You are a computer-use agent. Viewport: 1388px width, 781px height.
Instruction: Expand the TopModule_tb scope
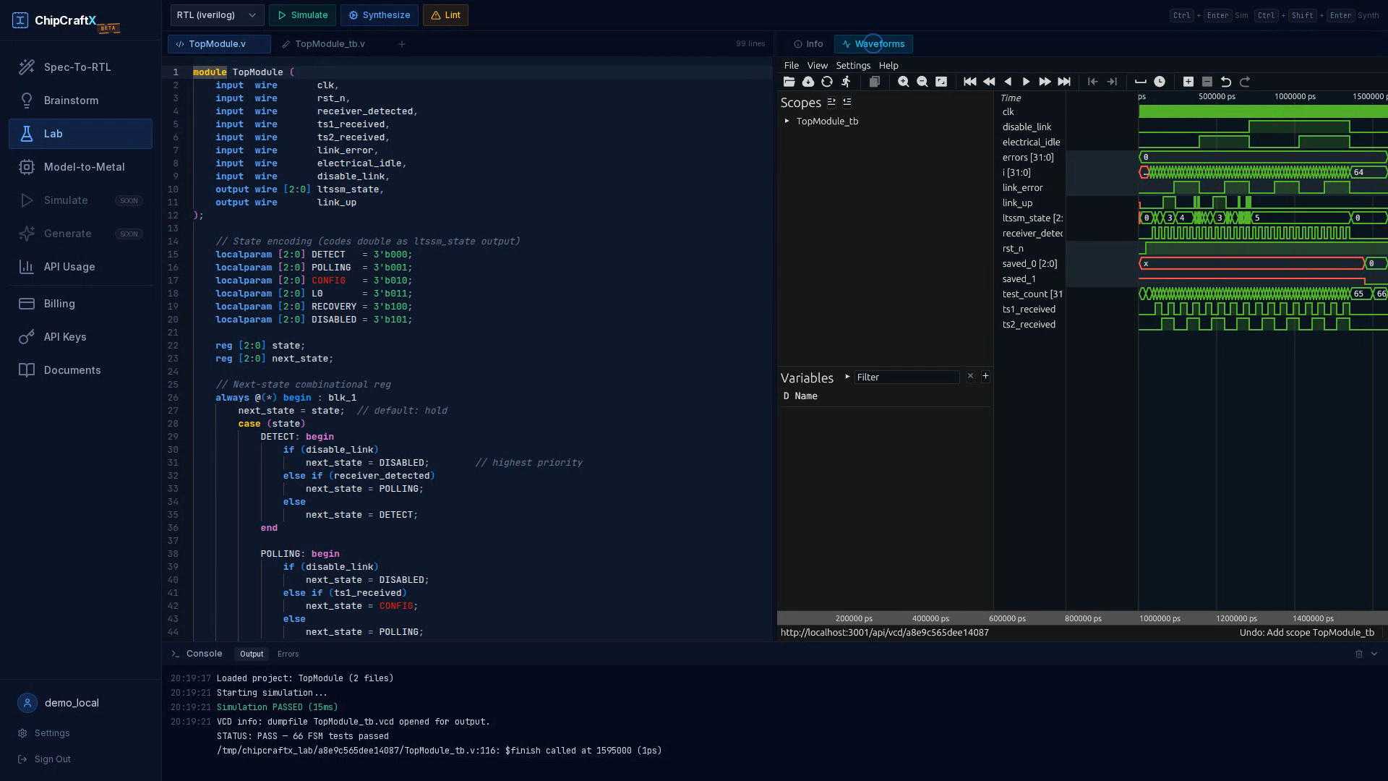787,121
